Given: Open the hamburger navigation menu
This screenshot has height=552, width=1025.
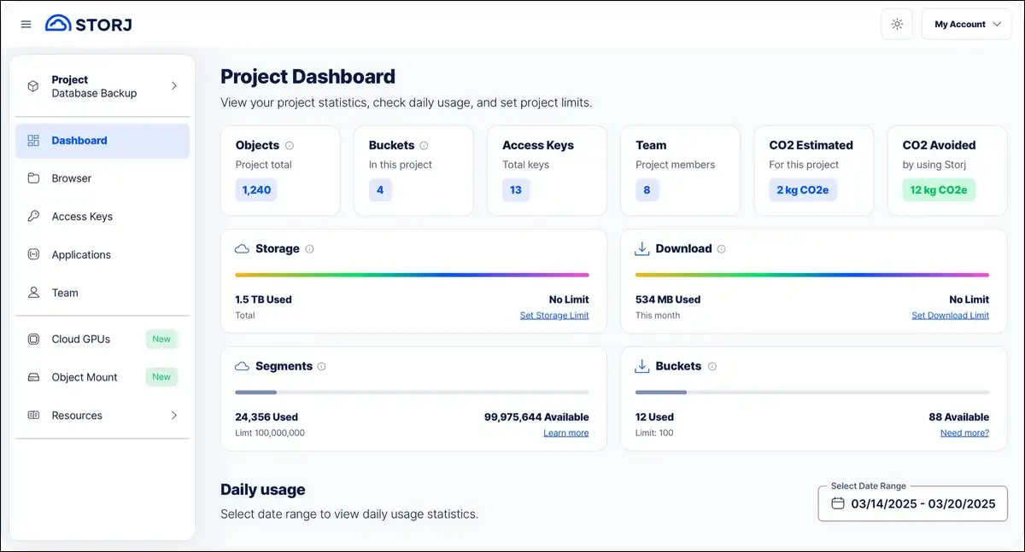Looking at the screenshot, I should 26,24.
